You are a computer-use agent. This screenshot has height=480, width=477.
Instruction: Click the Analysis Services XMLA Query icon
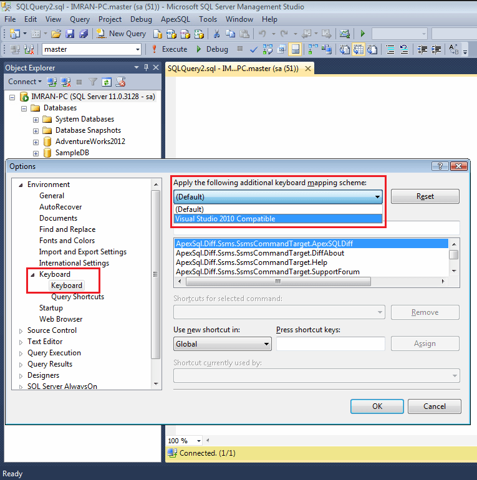pos(199,34)
